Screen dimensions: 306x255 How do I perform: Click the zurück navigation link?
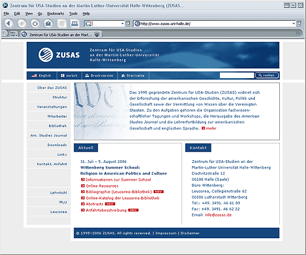69,75
